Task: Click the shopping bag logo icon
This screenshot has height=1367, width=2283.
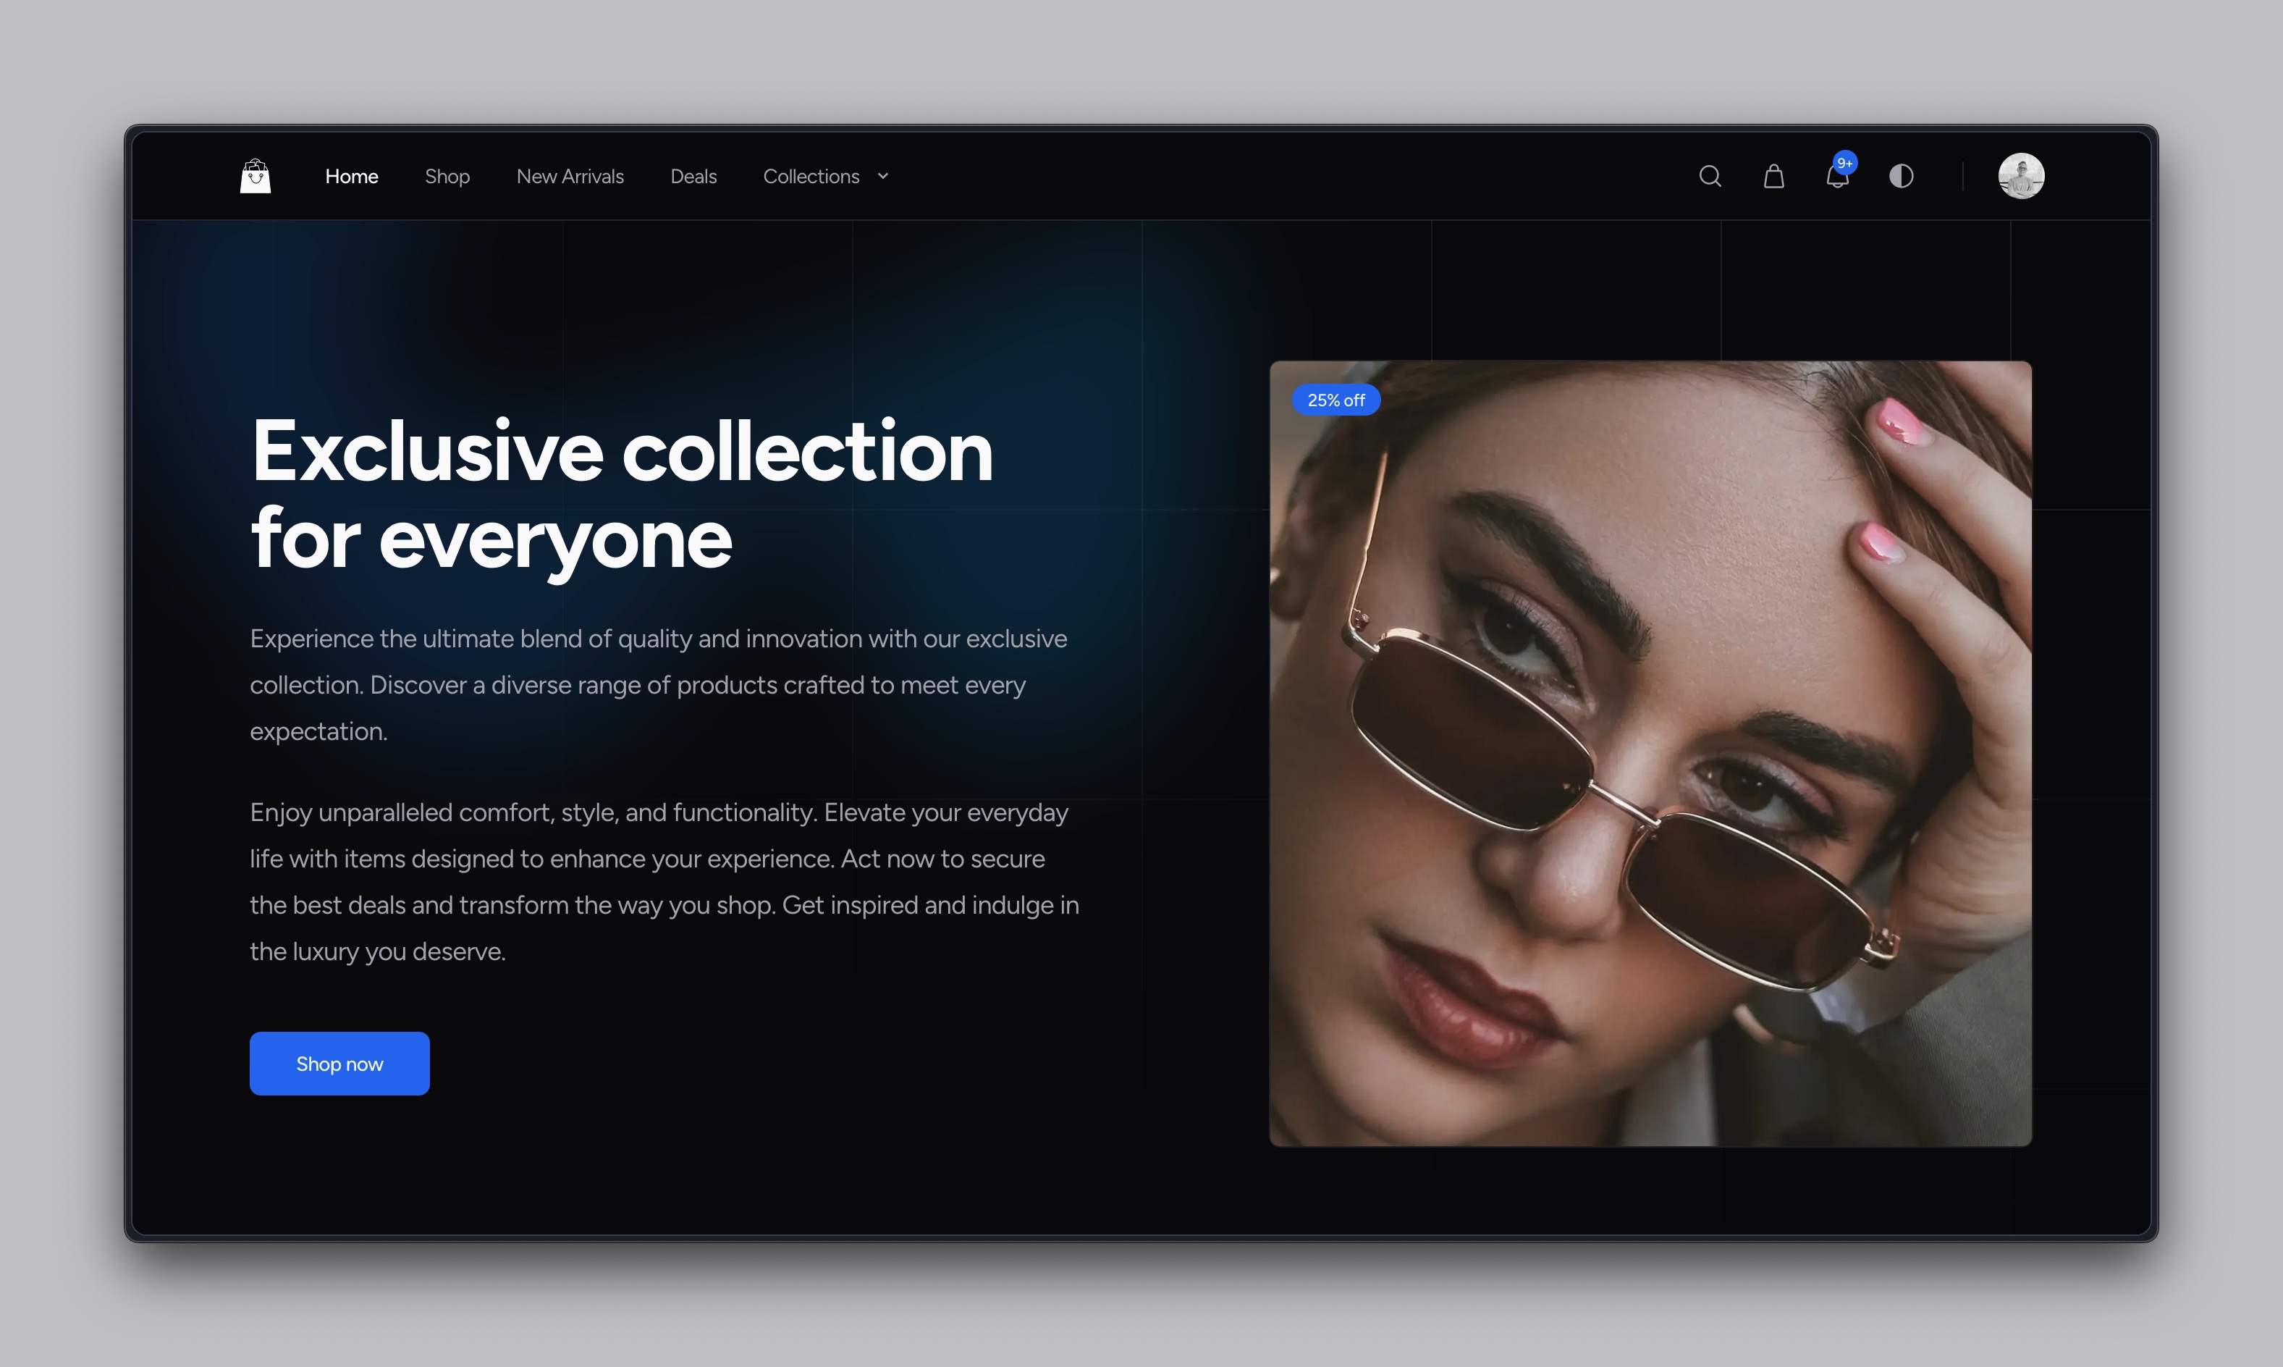Action: (x=256, y=176)
